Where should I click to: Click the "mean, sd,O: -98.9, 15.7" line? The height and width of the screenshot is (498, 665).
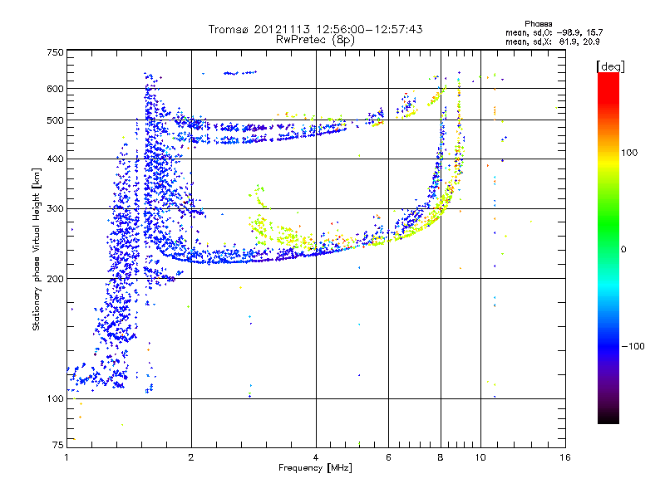(554, 32)
